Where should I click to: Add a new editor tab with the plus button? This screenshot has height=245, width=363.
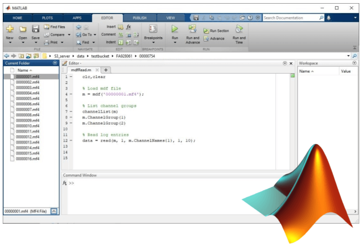point(106,70)
